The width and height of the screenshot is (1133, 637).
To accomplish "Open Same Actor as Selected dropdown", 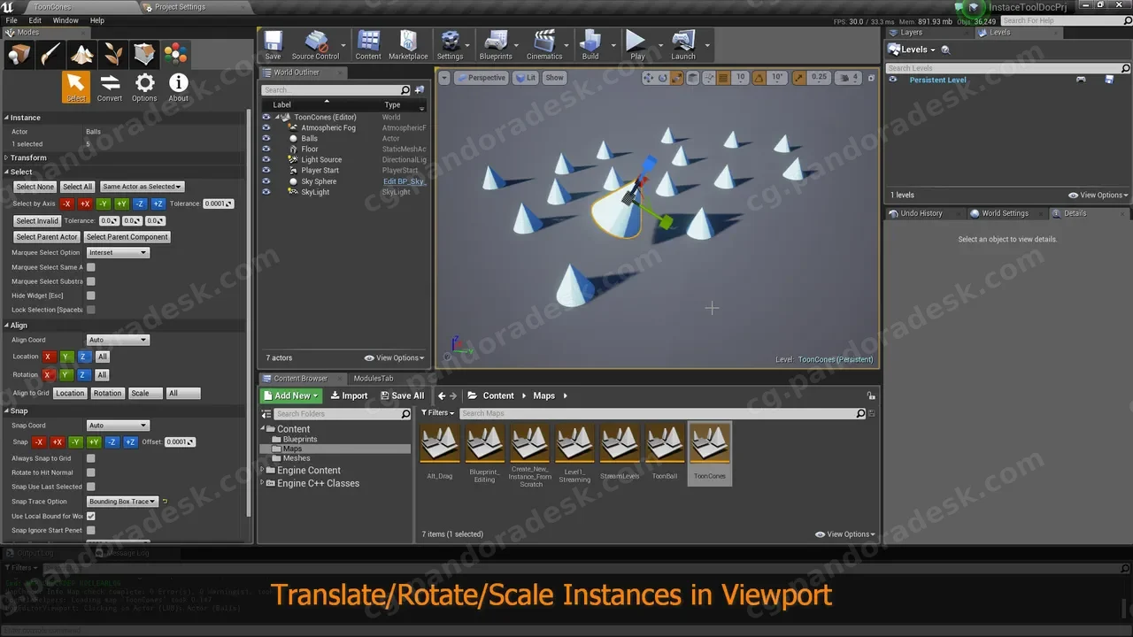I will tap(142, 187).
